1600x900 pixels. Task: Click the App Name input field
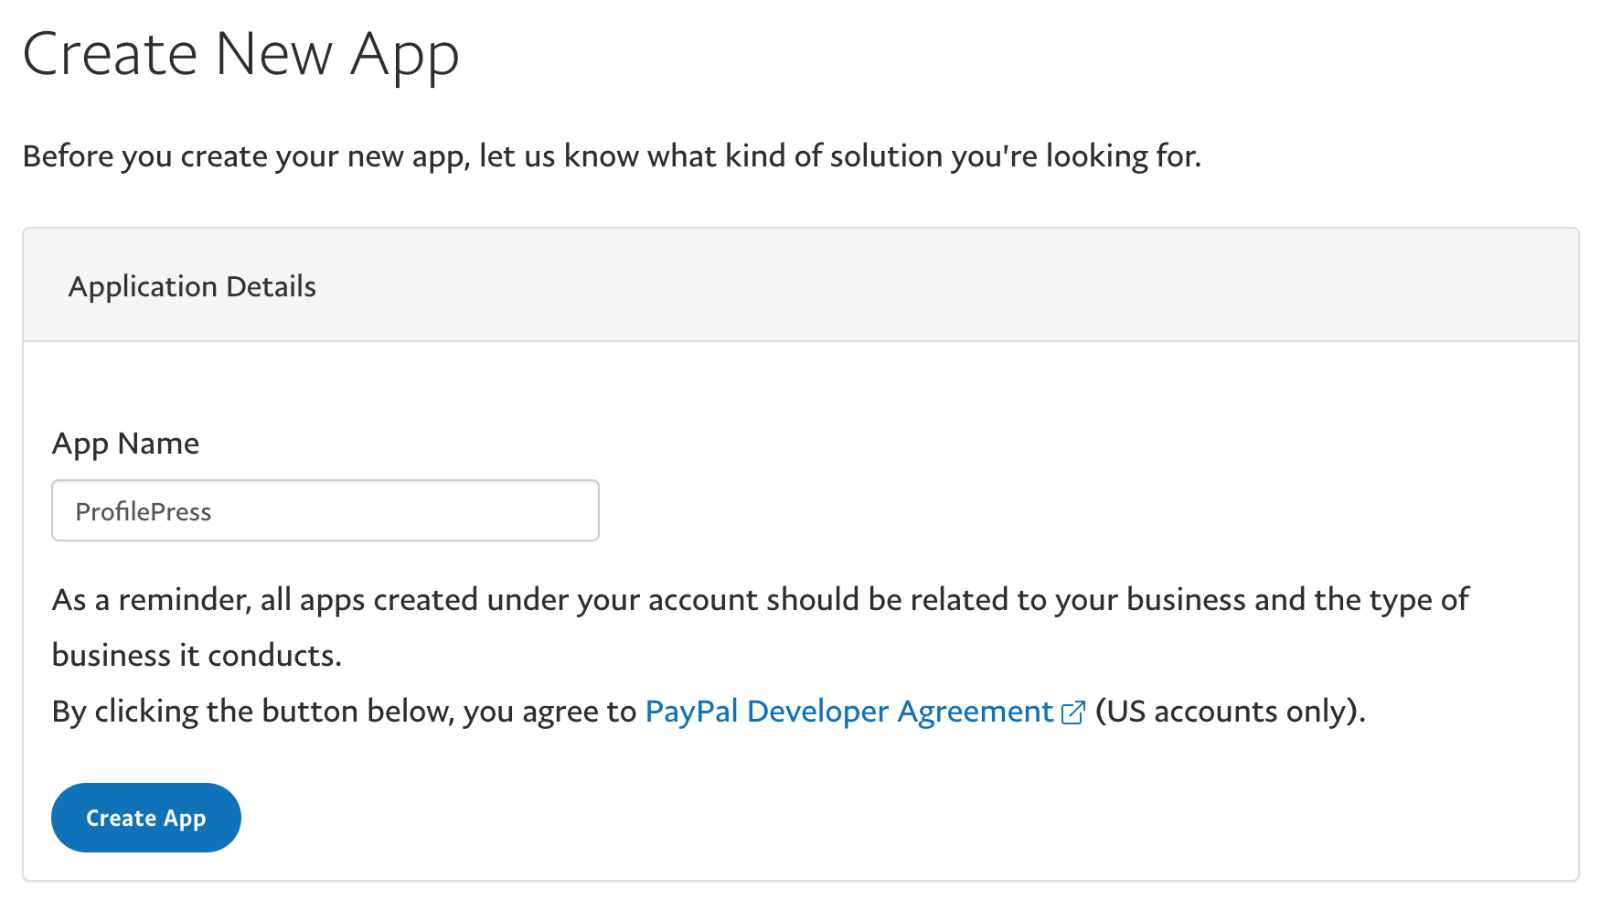325,510
